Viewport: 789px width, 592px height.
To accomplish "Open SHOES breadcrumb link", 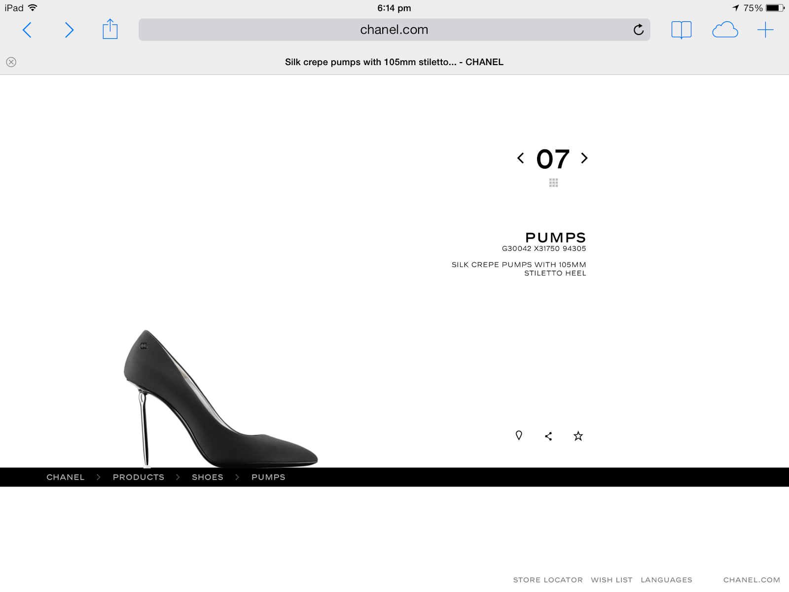I will (208, 478).
